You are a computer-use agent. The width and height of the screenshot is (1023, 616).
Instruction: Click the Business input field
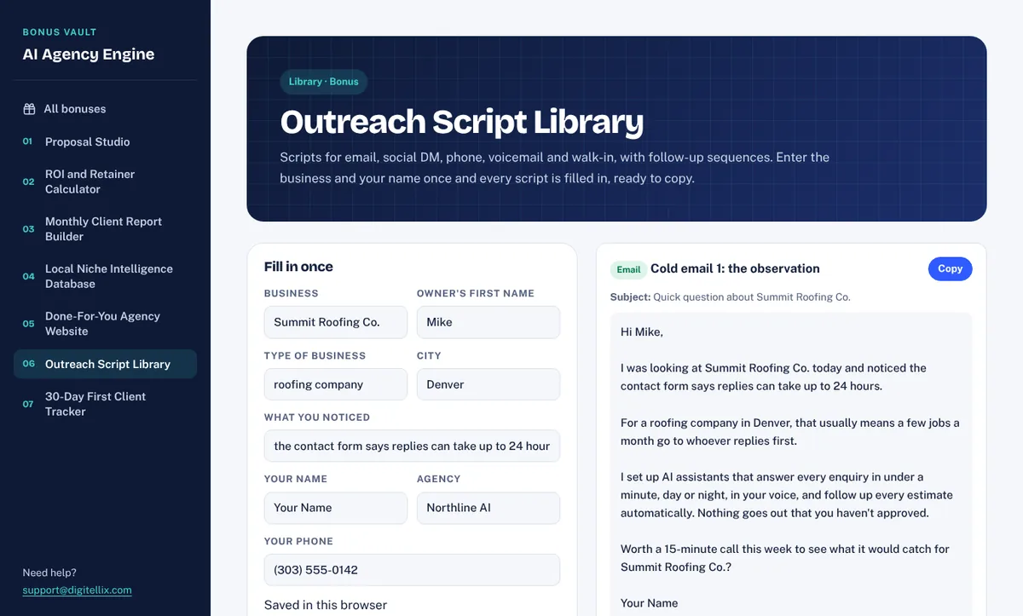tap(335, 322)
